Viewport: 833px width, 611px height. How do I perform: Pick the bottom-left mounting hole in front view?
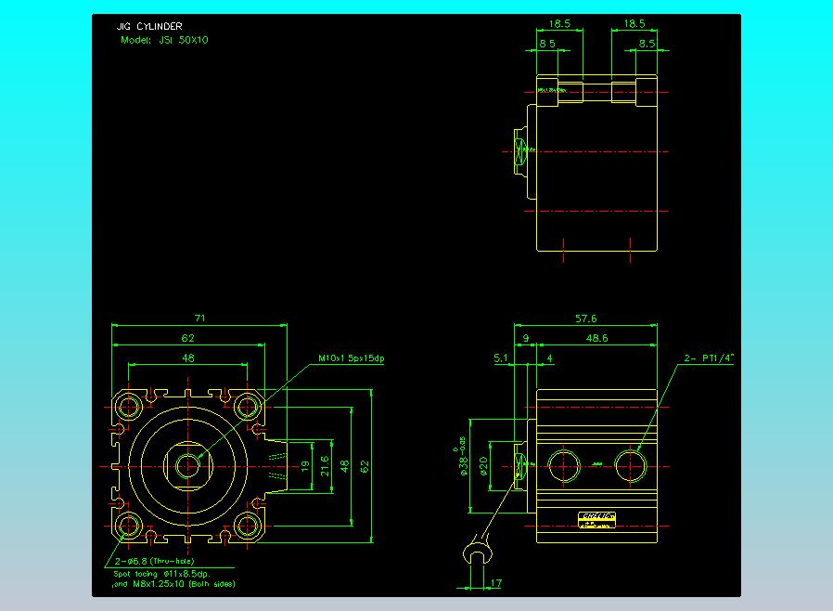129,526
